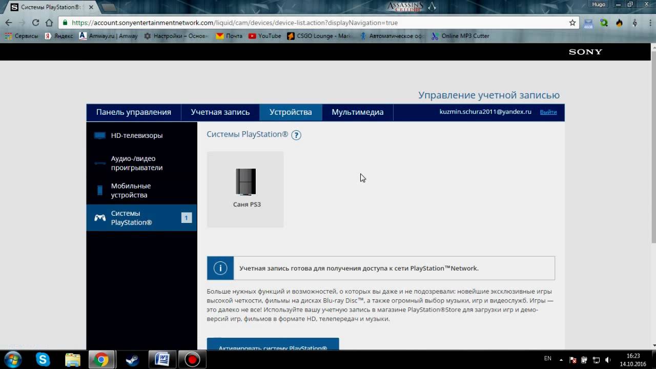Open File Explorer from the taskbar

(x=73, y=360)
